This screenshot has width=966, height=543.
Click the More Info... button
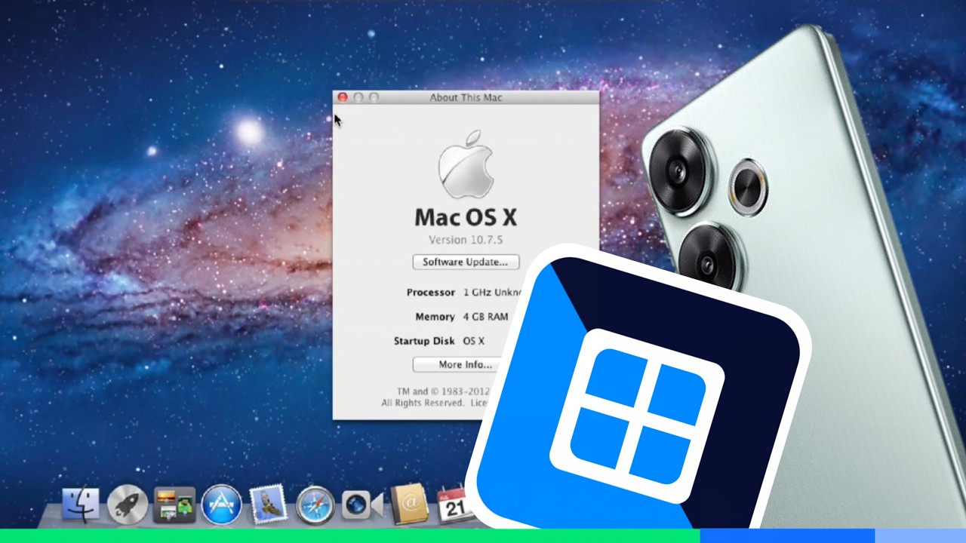pyautogui.click(x=466, y=364)
